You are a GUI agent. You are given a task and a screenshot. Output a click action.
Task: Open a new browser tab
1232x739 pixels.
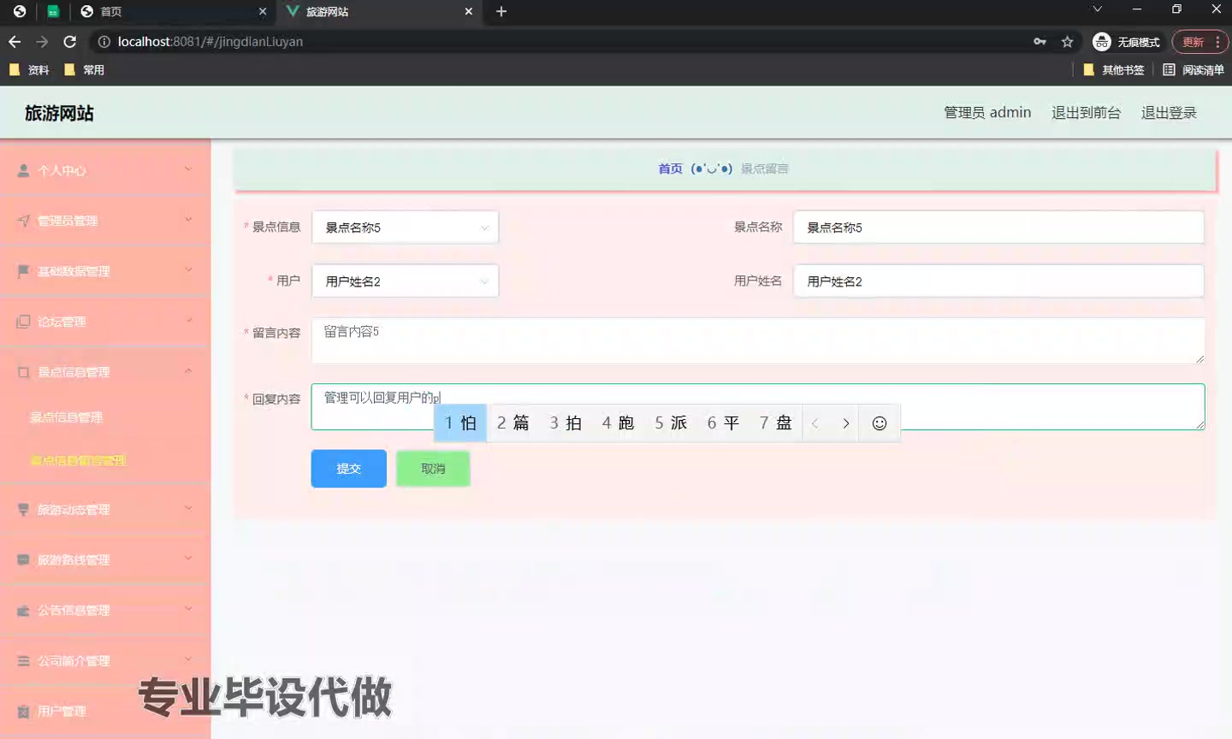(501, 11)
